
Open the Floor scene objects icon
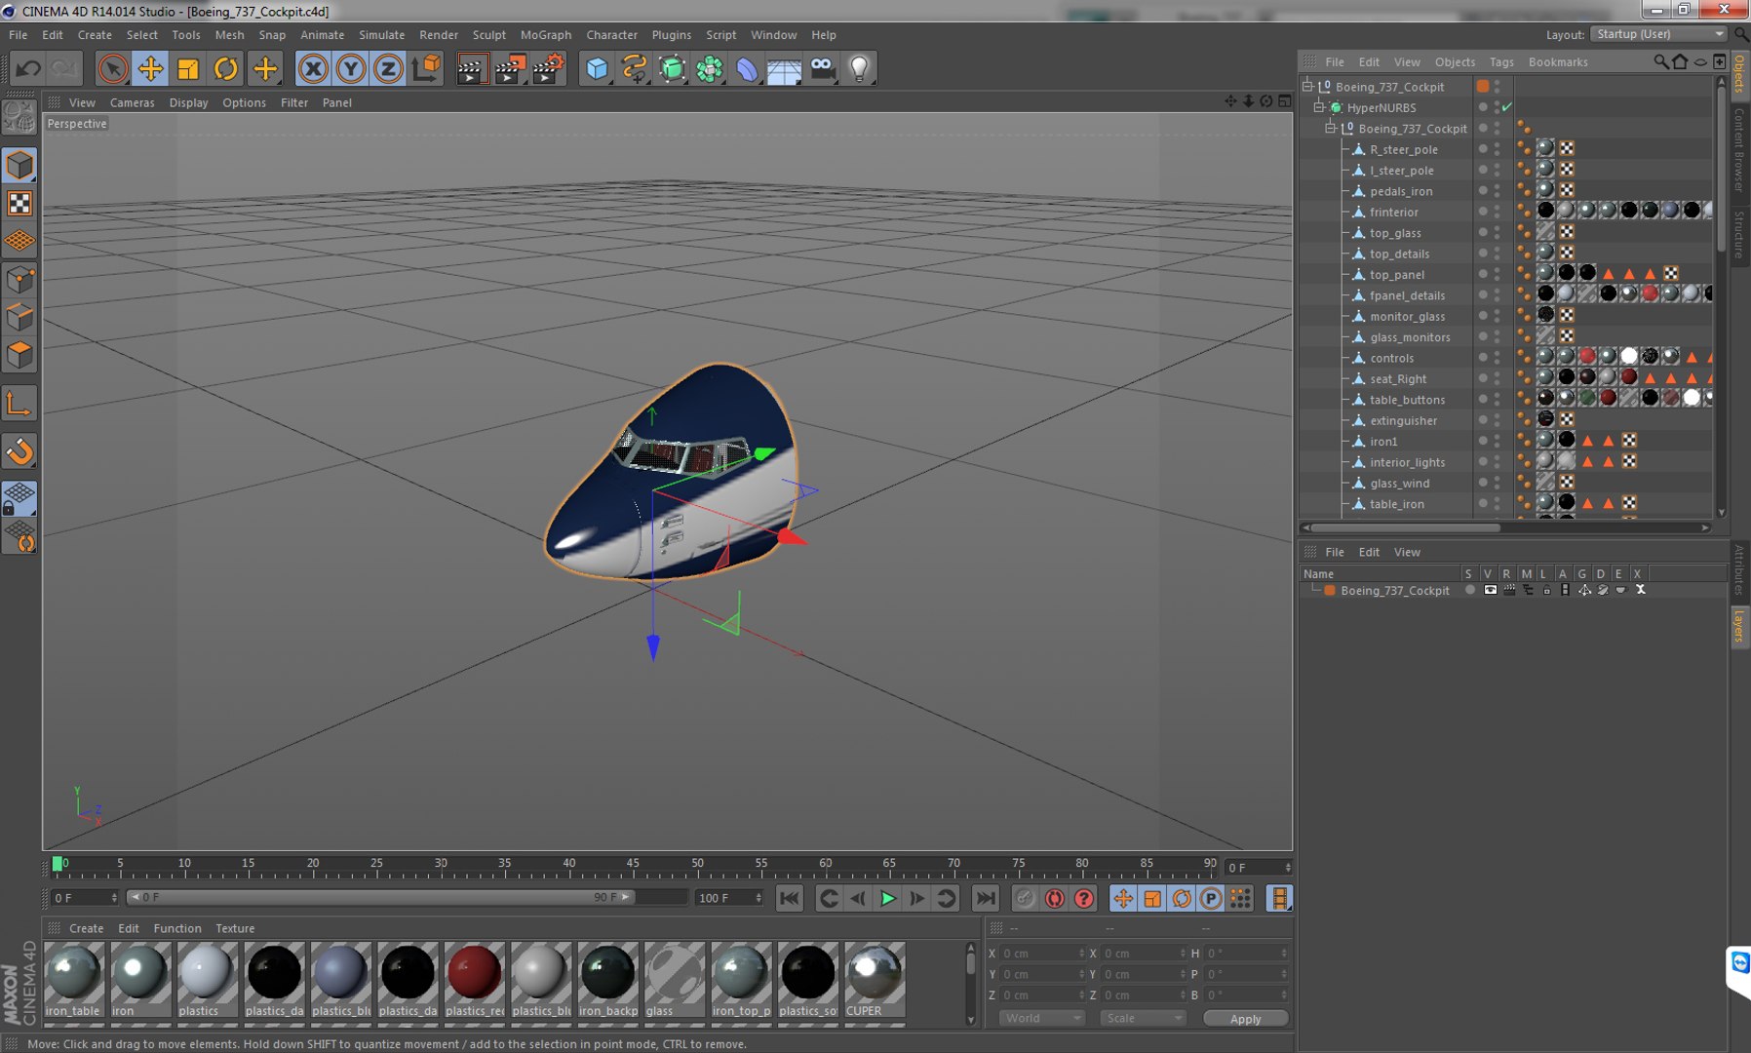point(784,68)
